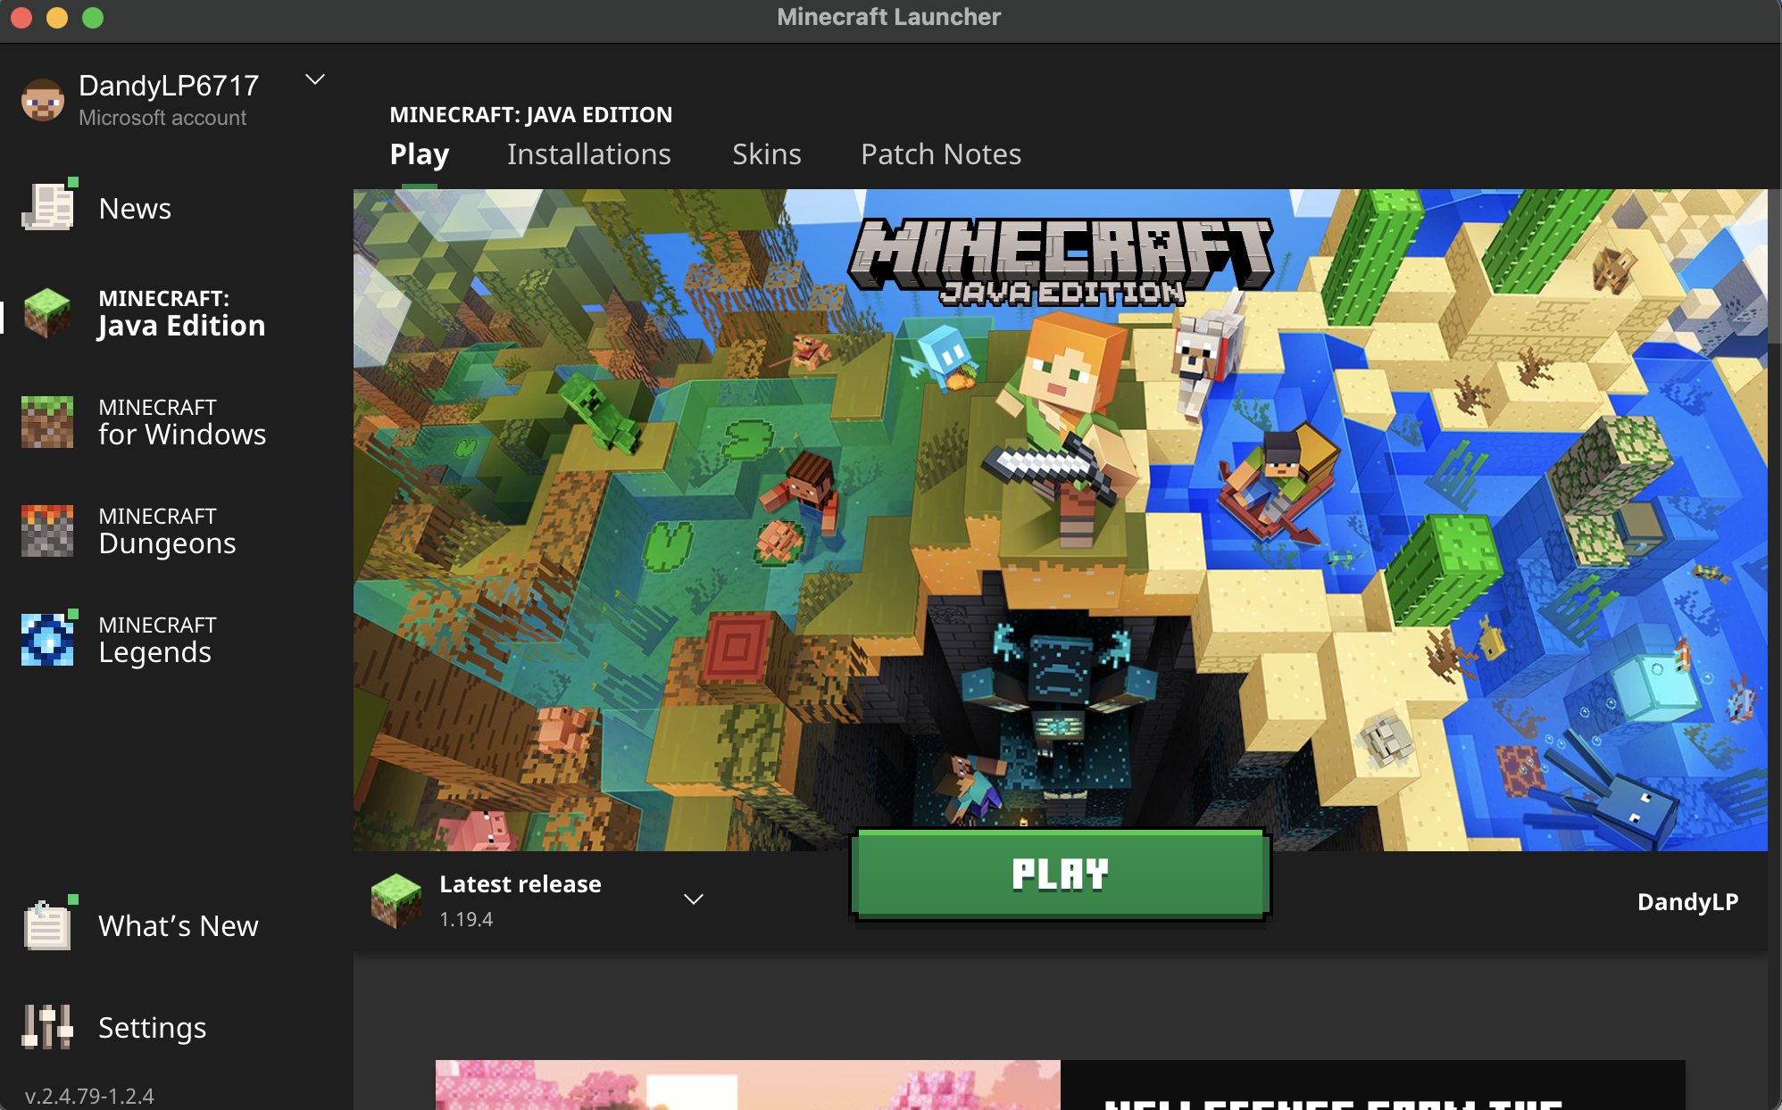
Task: Open the Settings sliders icon
Action: pyautogui.click(x=47, y=1026)
